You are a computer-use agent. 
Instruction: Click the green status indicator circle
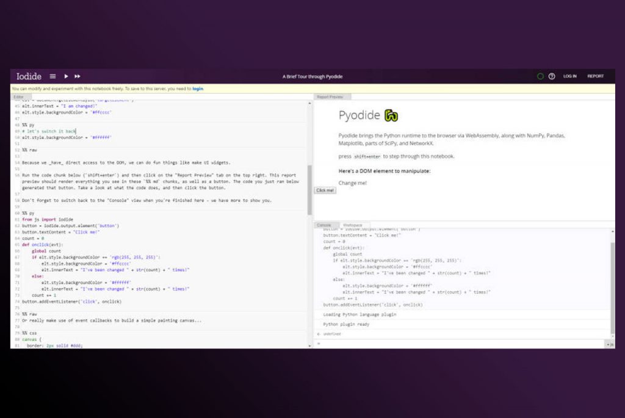point(540,76)
